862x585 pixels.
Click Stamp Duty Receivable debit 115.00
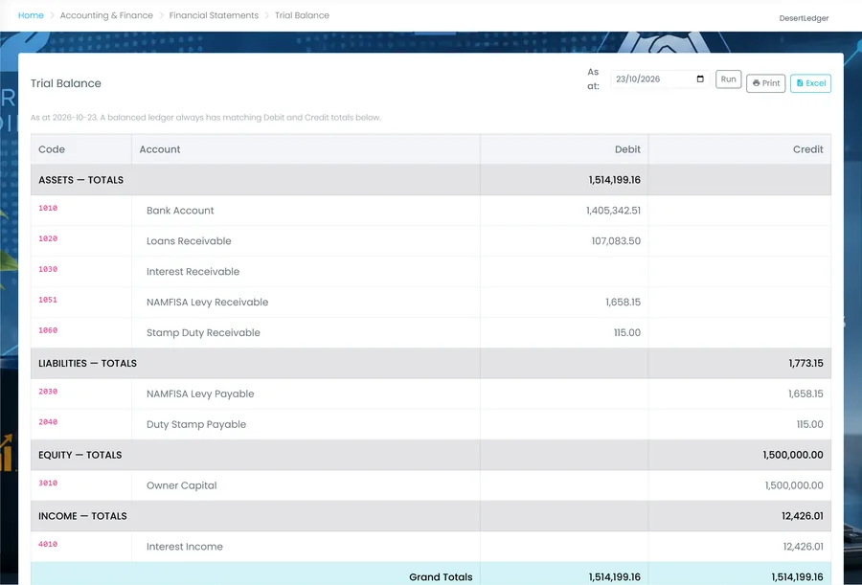tap(627, 332)
